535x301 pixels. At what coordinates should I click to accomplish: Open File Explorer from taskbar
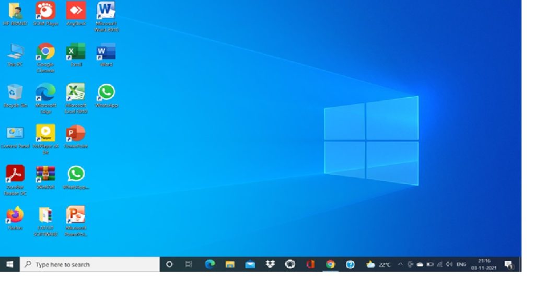(230, 264)
